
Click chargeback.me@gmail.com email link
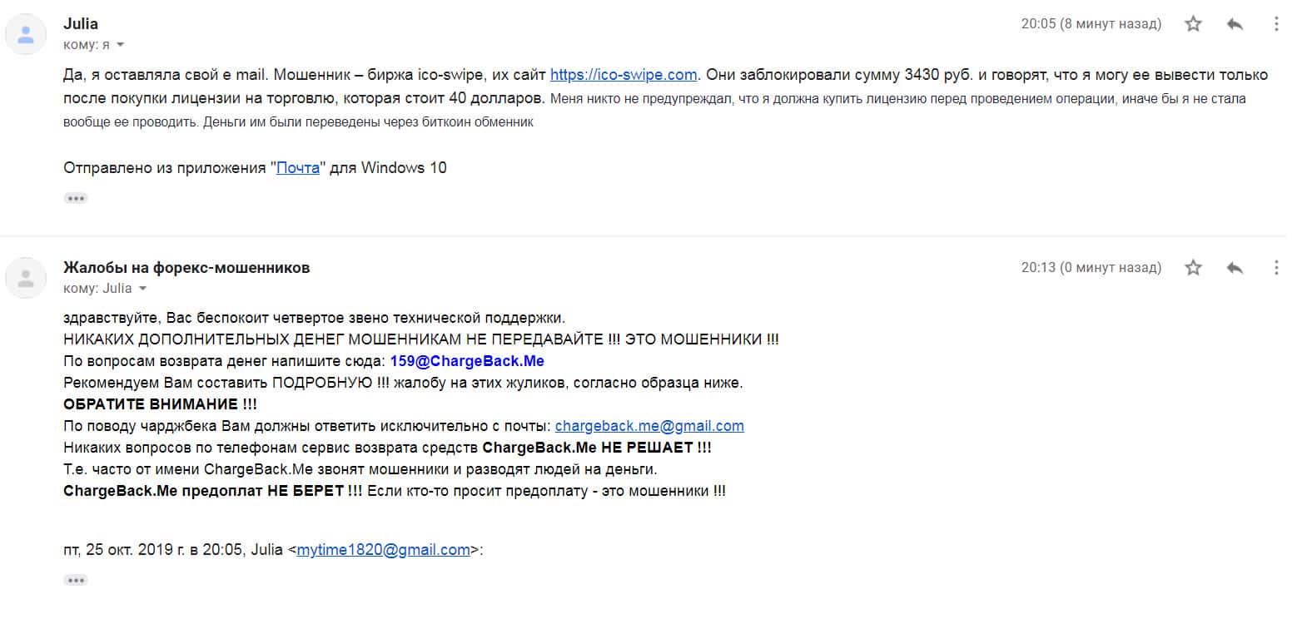[649, 426]
